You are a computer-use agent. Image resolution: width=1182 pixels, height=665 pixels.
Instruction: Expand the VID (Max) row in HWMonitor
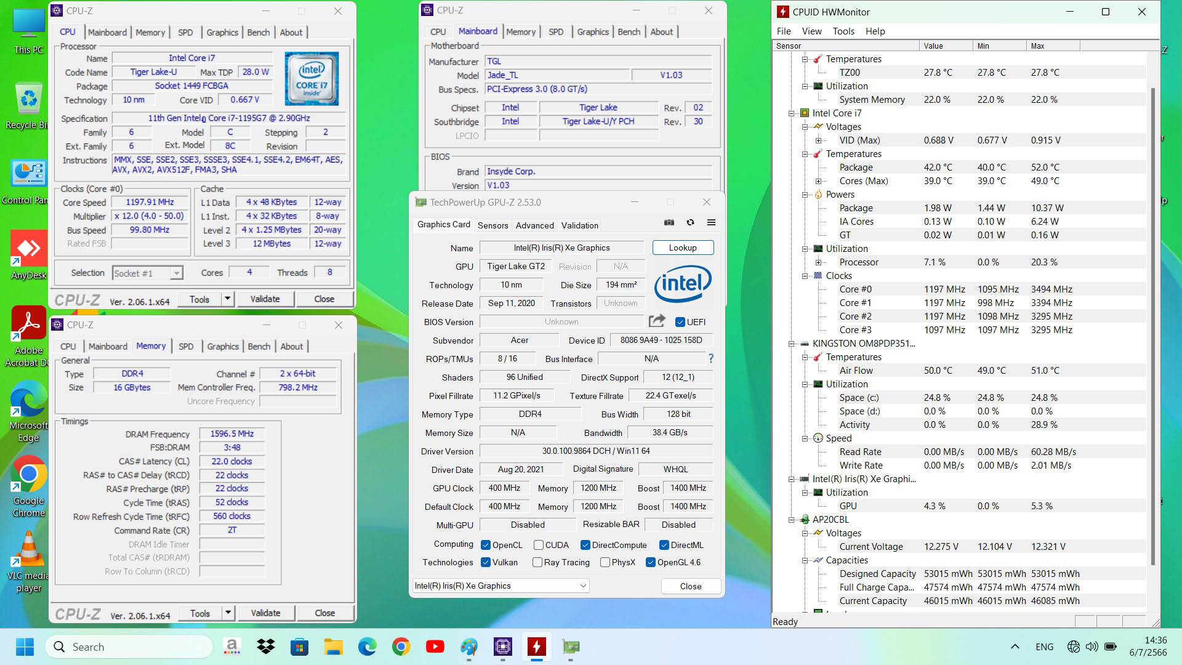point(818,140)
